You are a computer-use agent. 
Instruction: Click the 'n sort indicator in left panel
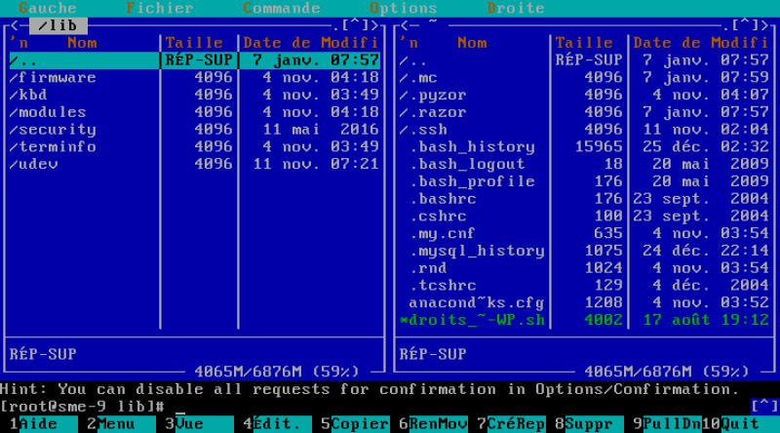pos(19,43)
